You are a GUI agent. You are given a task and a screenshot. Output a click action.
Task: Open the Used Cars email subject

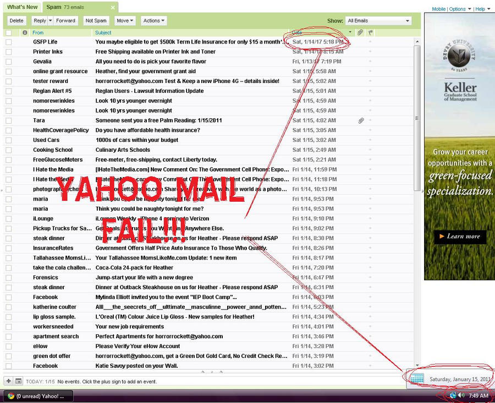(x=137, y=140)
